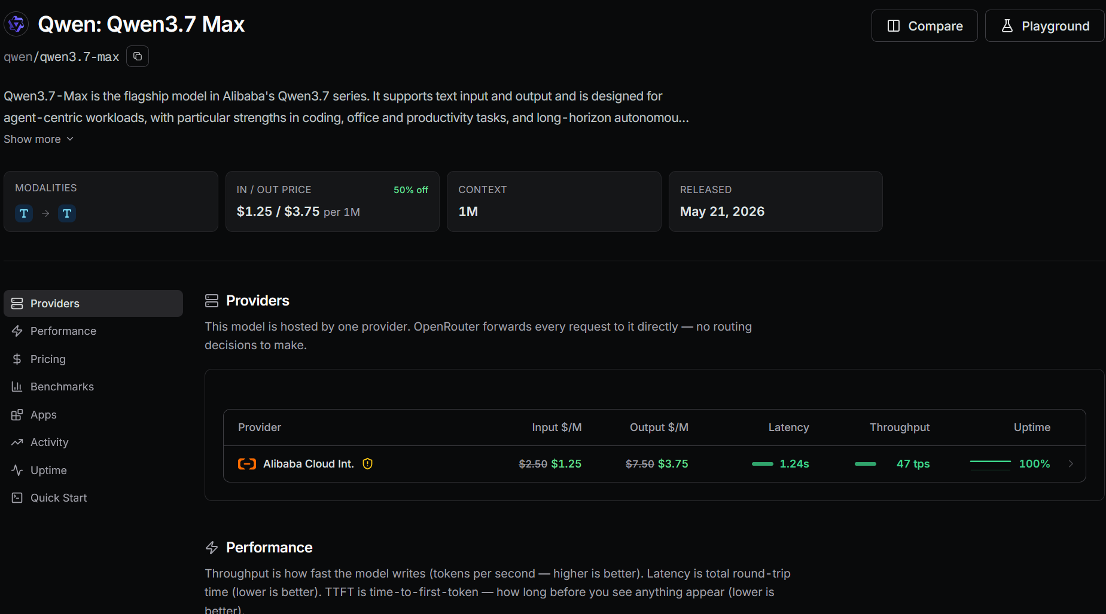Viewport: 1106px width, 614px height.
Task: Go to the Performance sidebar section
Action: click(x=93, y=331)
